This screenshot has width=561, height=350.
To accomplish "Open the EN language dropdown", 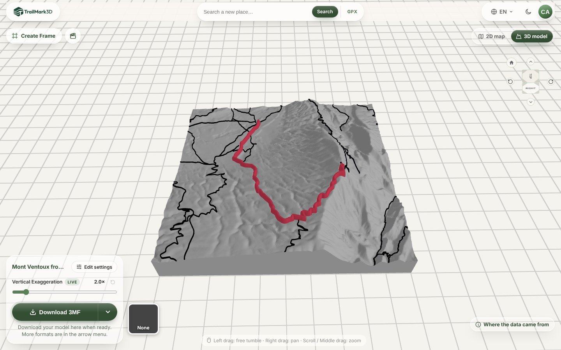I will [502, 12].
